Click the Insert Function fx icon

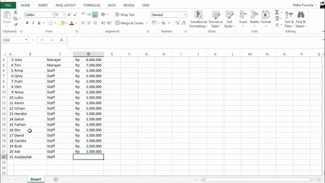point(61,40)
